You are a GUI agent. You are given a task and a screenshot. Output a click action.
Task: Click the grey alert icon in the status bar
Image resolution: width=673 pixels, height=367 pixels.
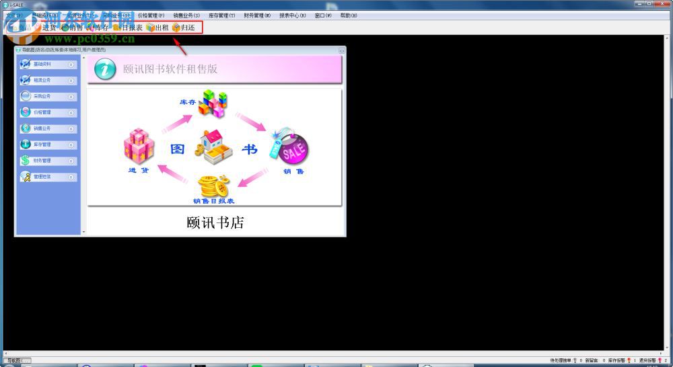pos(575,360)
